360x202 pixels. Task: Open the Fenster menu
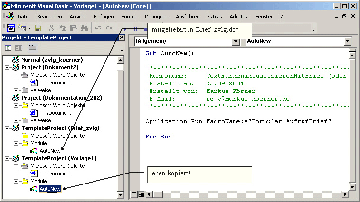264,17
